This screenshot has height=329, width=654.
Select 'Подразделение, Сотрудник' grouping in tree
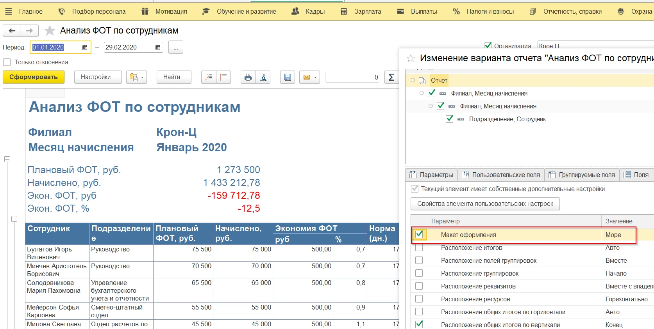click(x=507, y=119)
